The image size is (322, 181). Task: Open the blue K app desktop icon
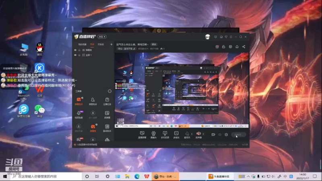[x=39, y=68]
